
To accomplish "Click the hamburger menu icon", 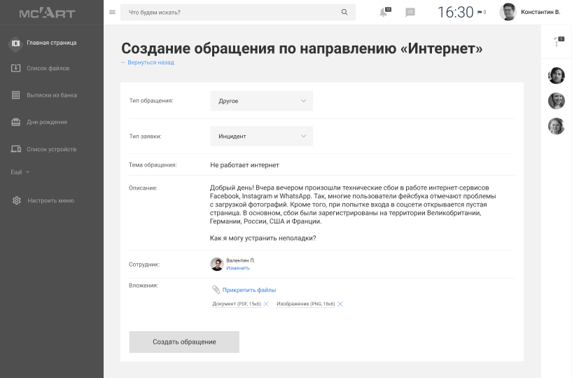I will [112, 12].
